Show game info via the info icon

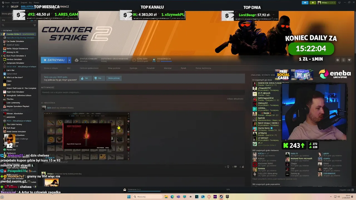[x=343, y=60]
